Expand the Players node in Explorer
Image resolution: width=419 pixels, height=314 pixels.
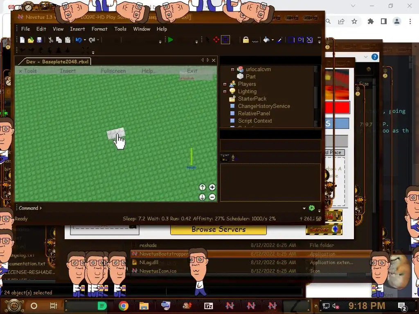pyautogui.click(x=225, y=84)
